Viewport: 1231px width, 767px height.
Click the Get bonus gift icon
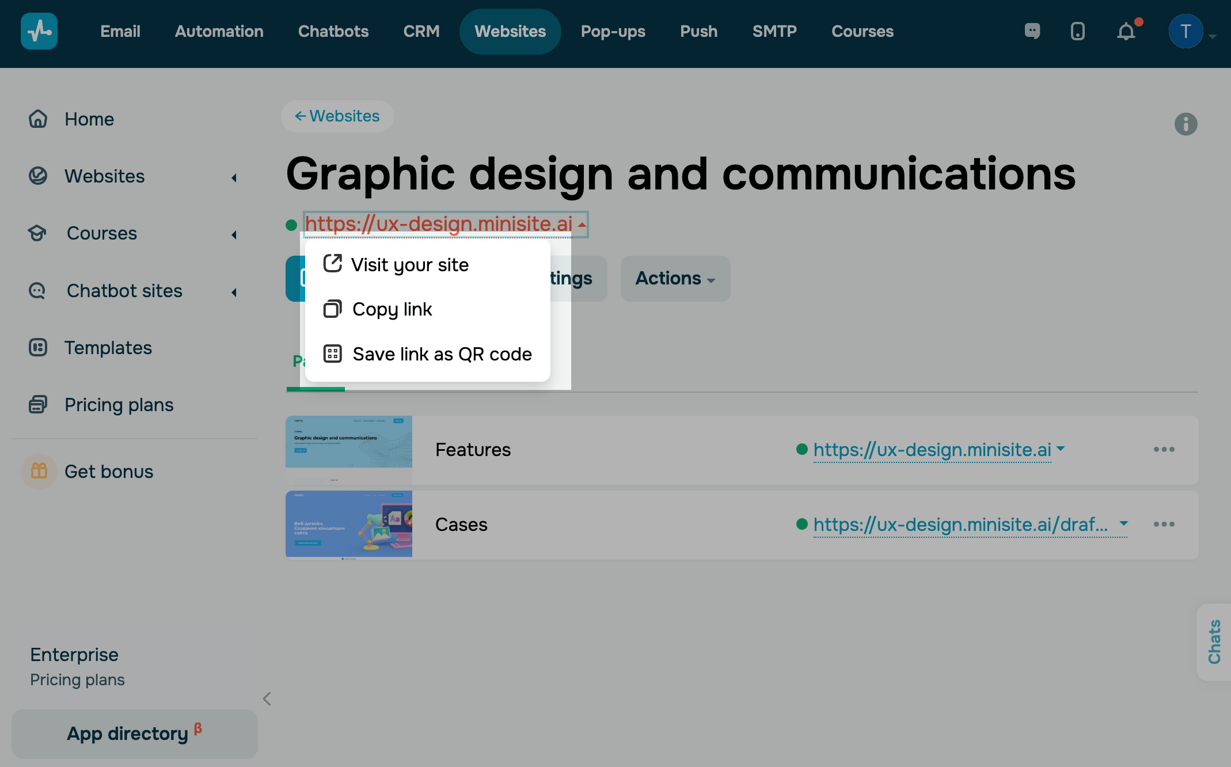[x=39, y=472]
